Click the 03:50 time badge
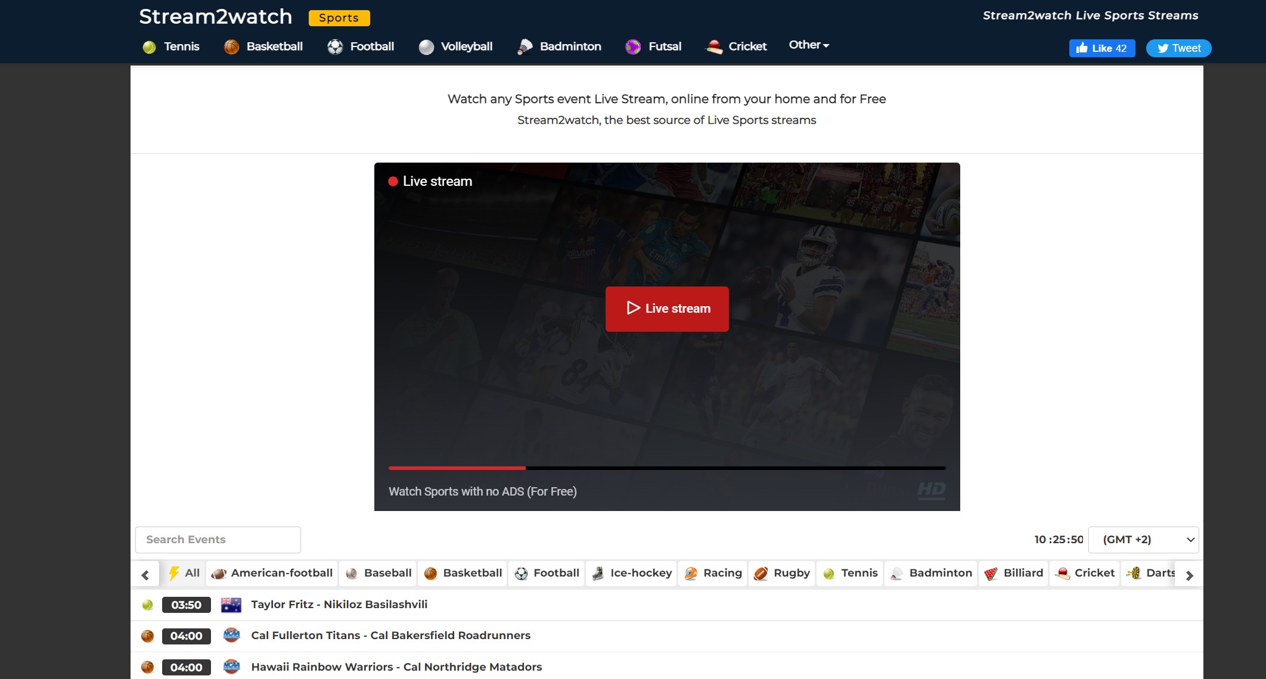Viewport: 1266px width, 679px height. [186, 605]
